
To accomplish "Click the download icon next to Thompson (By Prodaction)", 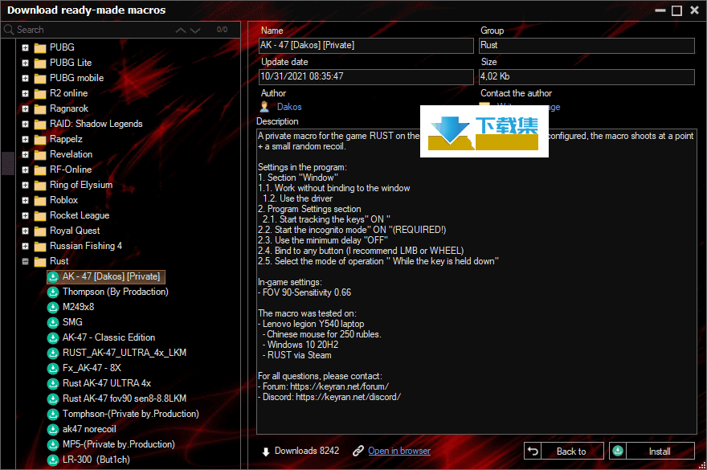I will [53, 292].
